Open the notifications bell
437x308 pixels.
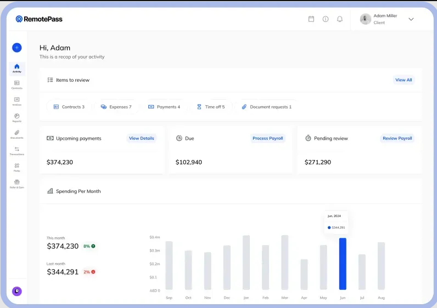tap(340, 19)
